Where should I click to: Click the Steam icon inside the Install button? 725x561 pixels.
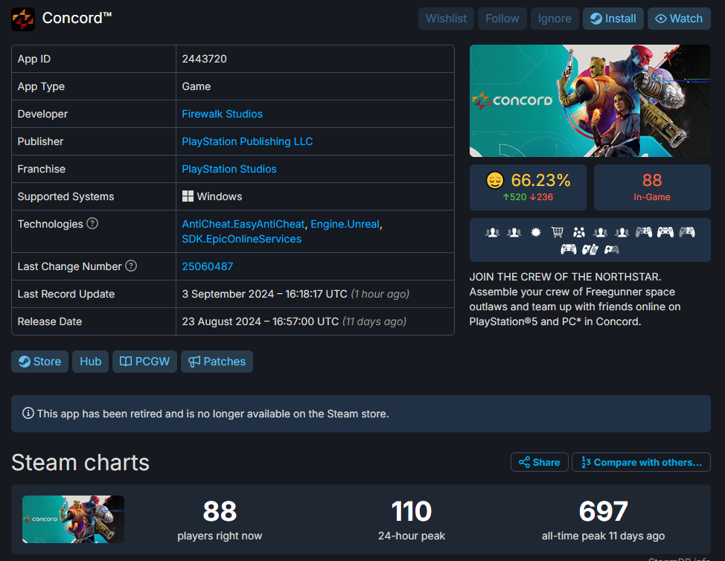coord(596,19)
